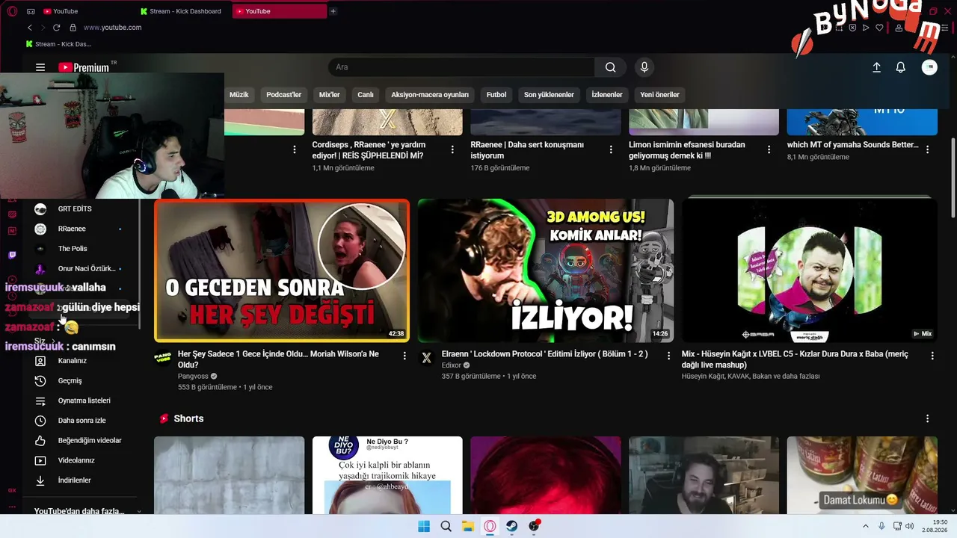Play O Geceden Sonra video thumbnail
Viewport: 957px width, 538px height.
pyautogui.click(x=282, y=270)
